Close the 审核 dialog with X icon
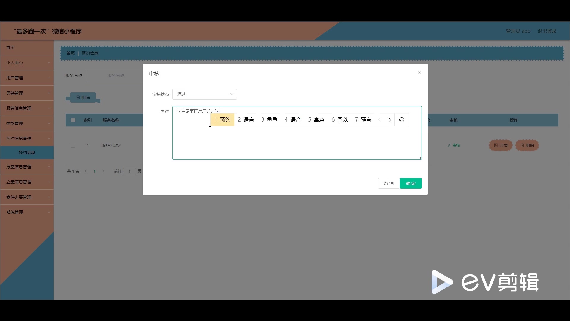Image resolution: width=570 pixels, height=321 pixels. click(x=419, y=72)
